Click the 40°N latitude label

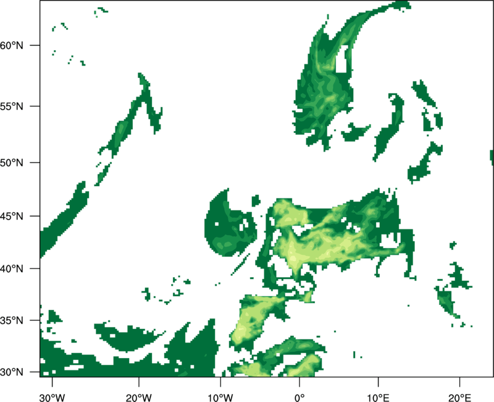[12, 269]
